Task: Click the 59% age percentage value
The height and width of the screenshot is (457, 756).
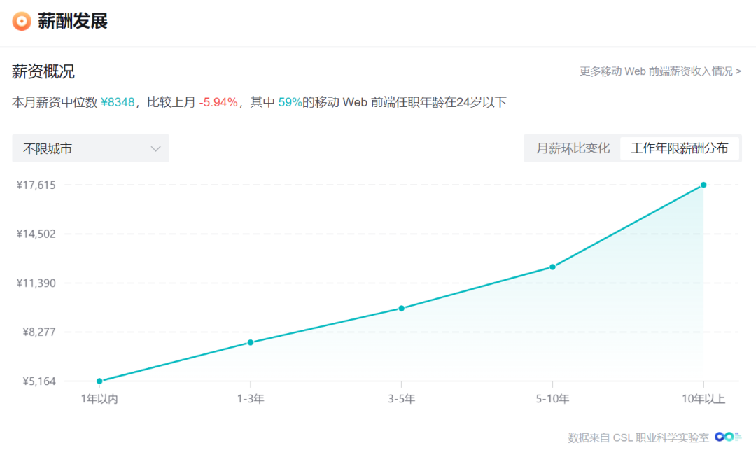Action: pos(290,103)
